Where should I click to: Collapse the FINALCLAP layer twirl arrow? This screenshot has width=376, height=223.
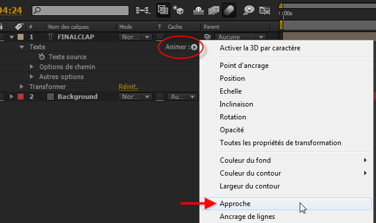[12, 37]
